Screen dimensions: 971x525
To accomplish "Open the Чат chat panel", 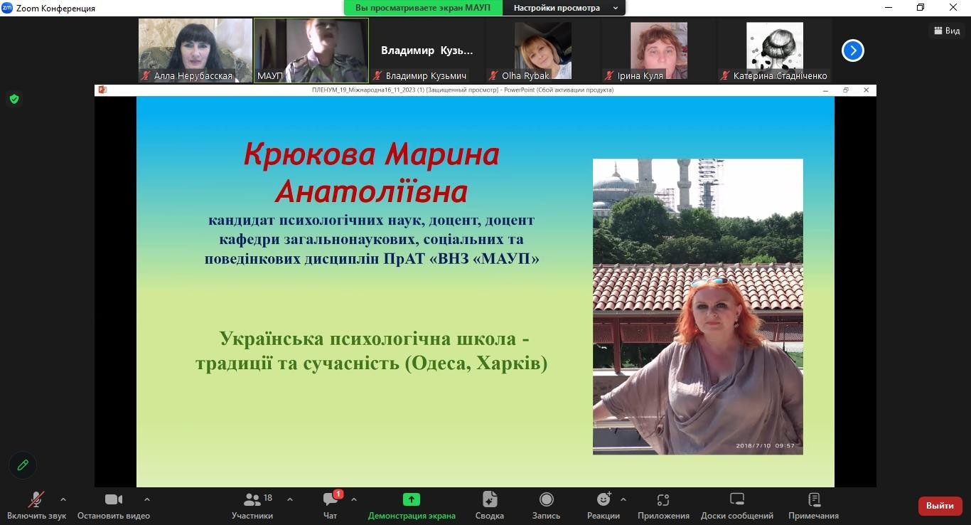I will click(x=331, y=506).
